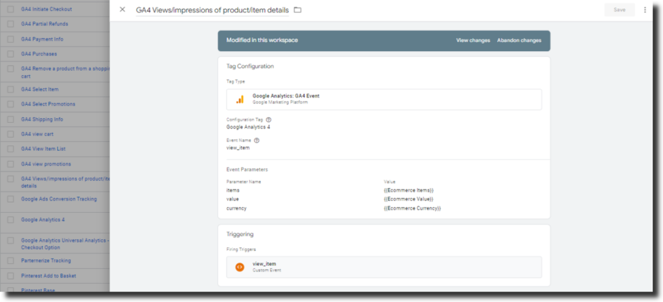The height and width of the screenshot is (302, 663).
Task: Open the GA4 Purchases tag
Action: (39, 54)
